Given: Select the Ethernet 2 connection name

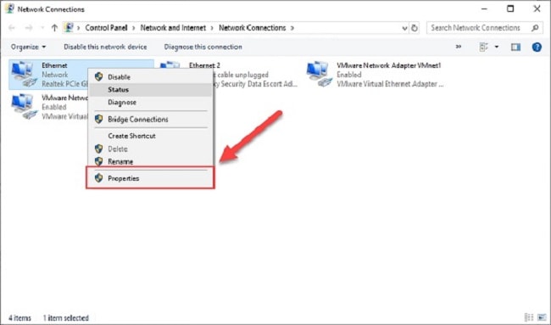Looking at the screenshot, I should pyautogui.click(x=204, y=65).
